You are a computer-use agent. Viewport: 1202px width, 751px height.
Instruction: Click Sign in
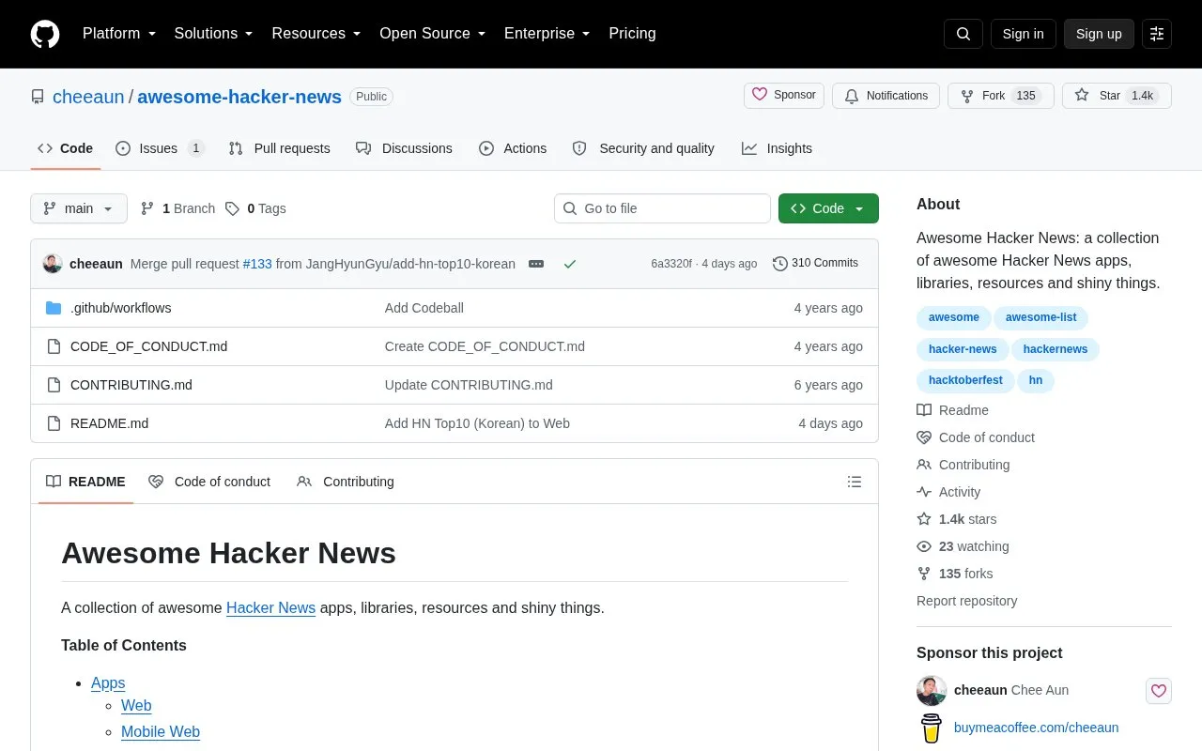click(1023, 34)
